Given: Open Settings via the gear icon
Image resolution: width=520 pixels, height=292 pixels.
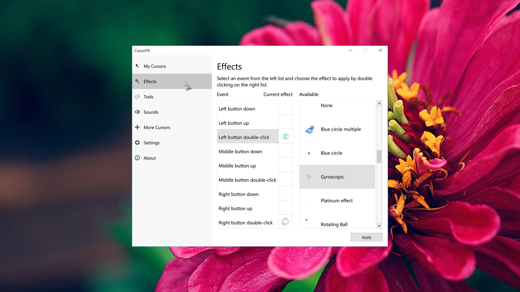Looking at the screenshot, I should coord(137,142).
